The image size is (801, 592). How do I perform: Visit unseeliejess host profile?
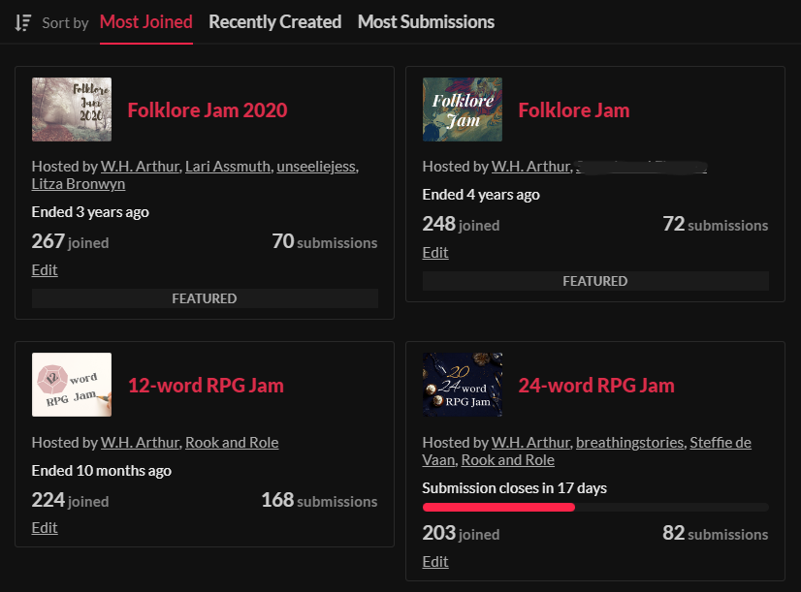coord(317,167)
